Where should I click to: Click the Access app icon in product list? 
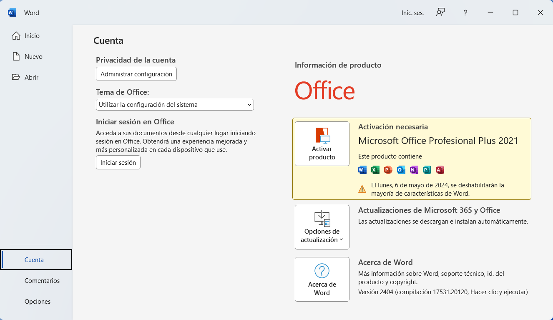pyautogui.click(x=440, y=170)
